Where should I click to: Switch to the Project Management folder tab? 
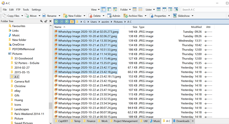point(124,121)
